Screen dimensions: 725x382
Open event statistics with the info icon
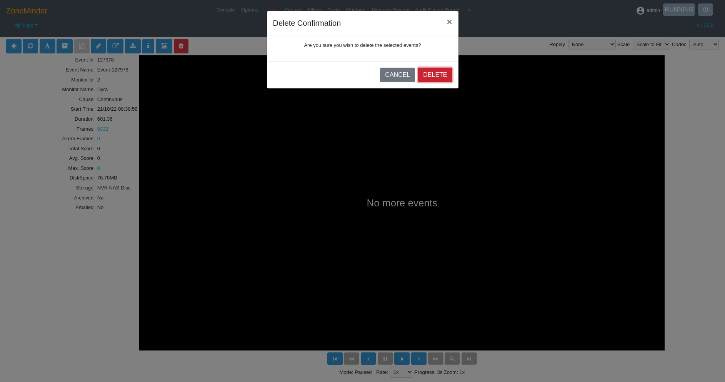(148, 46)
